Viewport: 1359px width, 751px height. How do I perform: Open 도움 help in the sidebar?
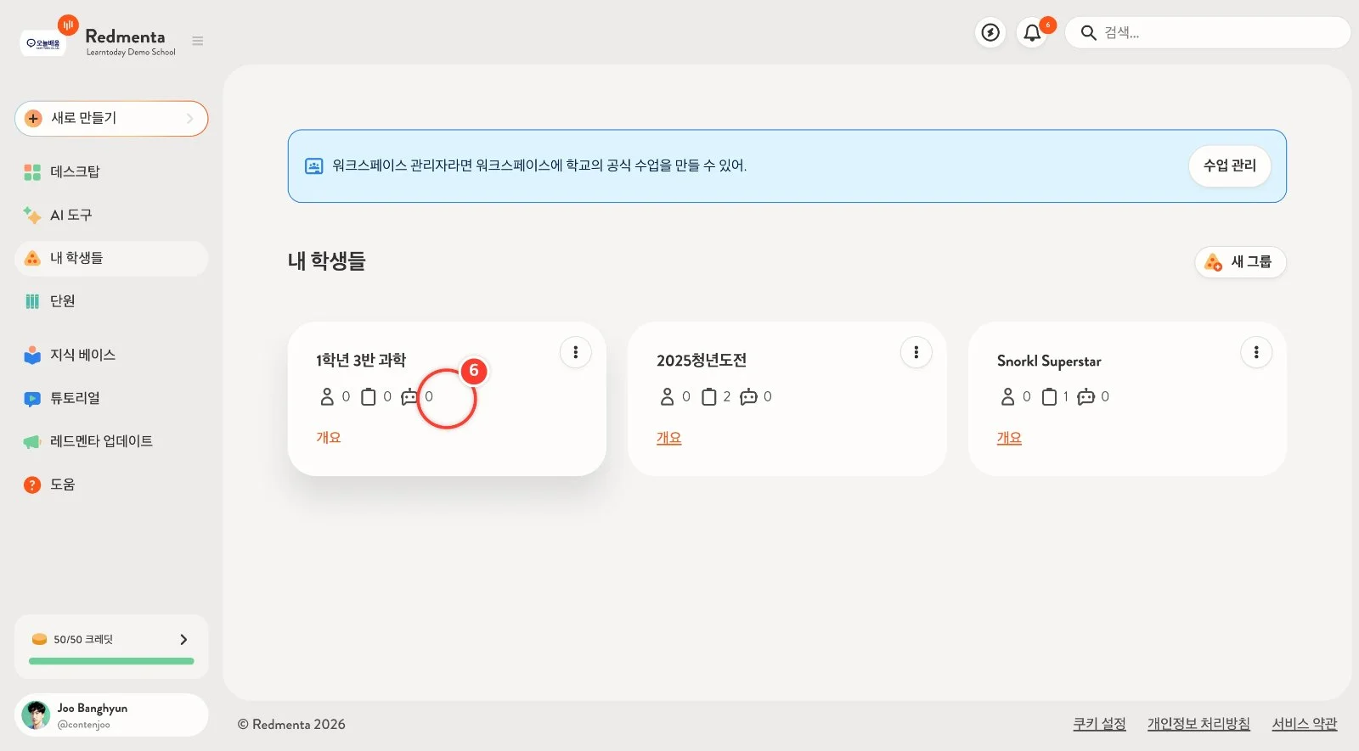111,485
